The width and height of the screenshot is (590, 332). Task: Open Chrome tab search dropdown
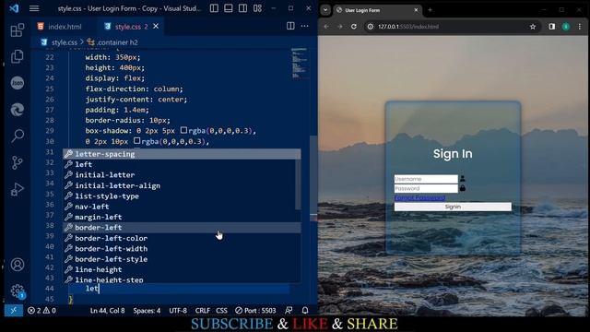(x=325, y=10)
